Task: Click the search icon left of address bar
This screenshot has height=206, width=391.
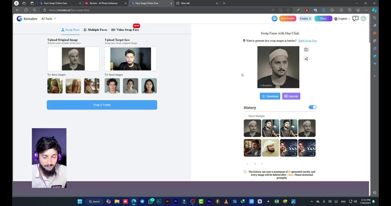Action: click(34, 10)
